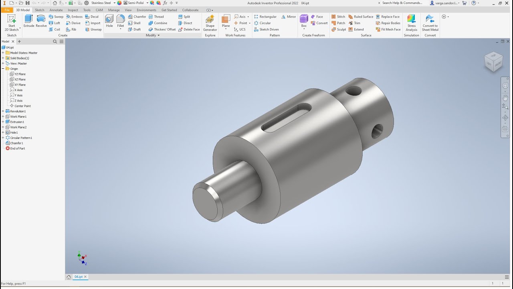Image resolution: width=513 pixels, height=289 pixels.
Task: Expand the Revolution1 feature node
Action: pos(3,111)
